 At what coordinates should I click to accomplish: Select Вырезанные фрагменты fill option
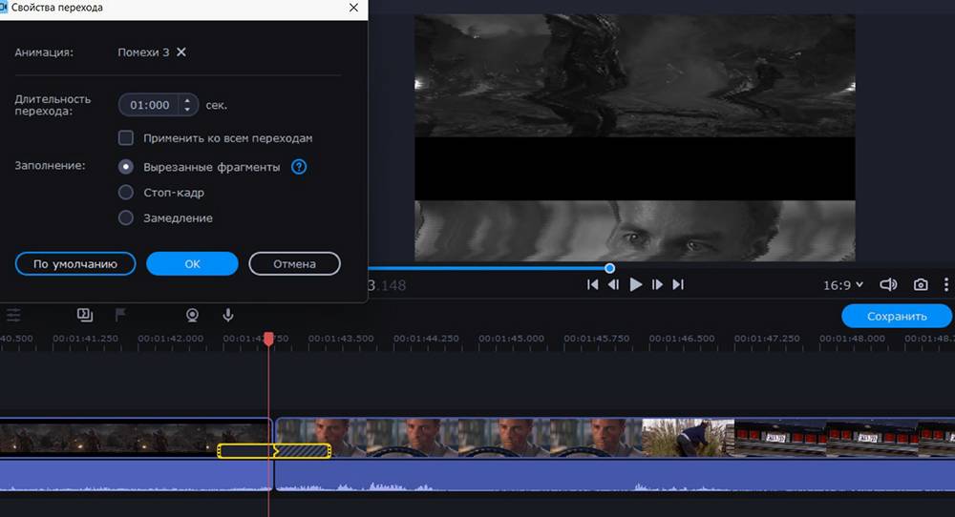[x=126, y=167]
